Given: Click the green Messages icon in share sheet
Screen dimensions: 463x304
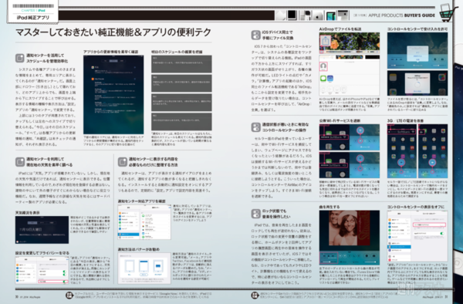Looking at the screenshot, I should click(x=323, y=79).
